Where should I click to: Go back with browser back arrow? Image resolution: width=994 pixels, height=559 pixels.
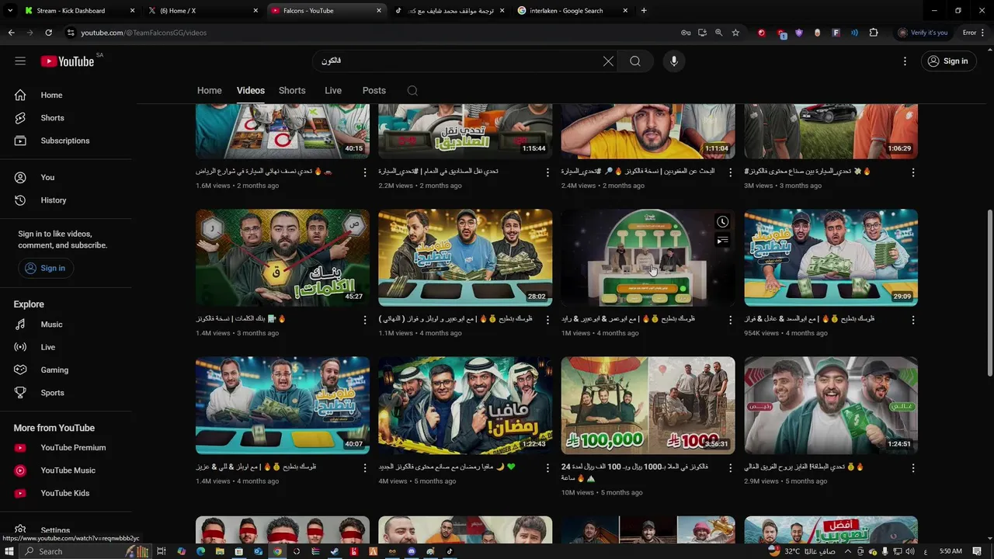(11, 33)
